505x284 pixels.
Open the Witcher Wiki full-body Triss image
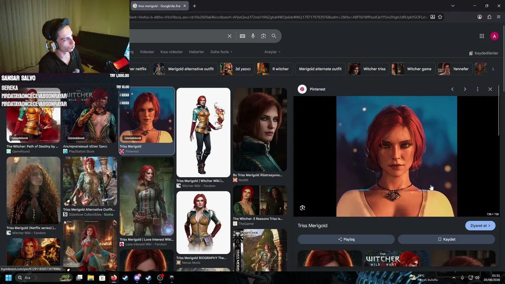[x=203, y=133]
